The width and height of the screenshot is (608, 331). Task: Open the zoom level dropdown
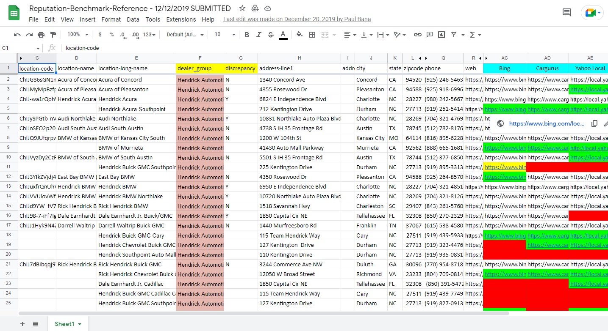point(77,35)
